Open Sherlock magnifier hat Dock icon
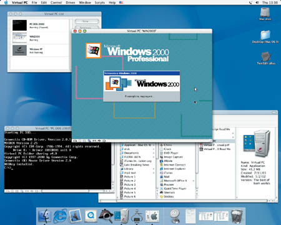Screen dimensions: 281x225 pyautogui.click(x=106, y=216)
